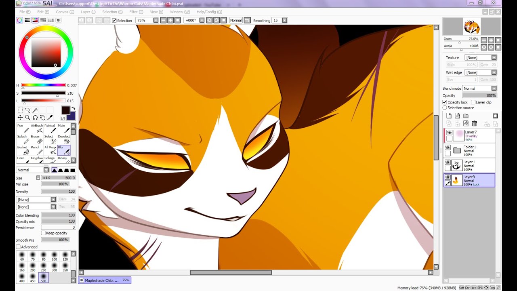Image resolution: width=517 pixels, height=291 pixels.
Task: Enable the Layer clip checkbox
Action: [473, 102]
